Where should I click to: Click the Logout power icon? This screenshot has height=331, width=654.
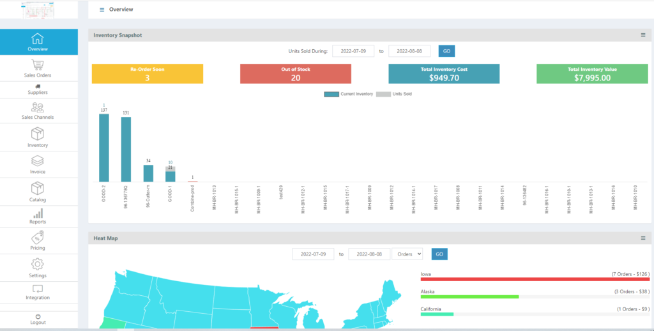click(38, 316)
